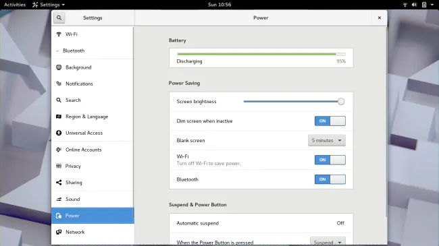This screenshot has width=439, height=246.
Task: Click the Screen brightness slider handle
Action: tap(340, 102)
